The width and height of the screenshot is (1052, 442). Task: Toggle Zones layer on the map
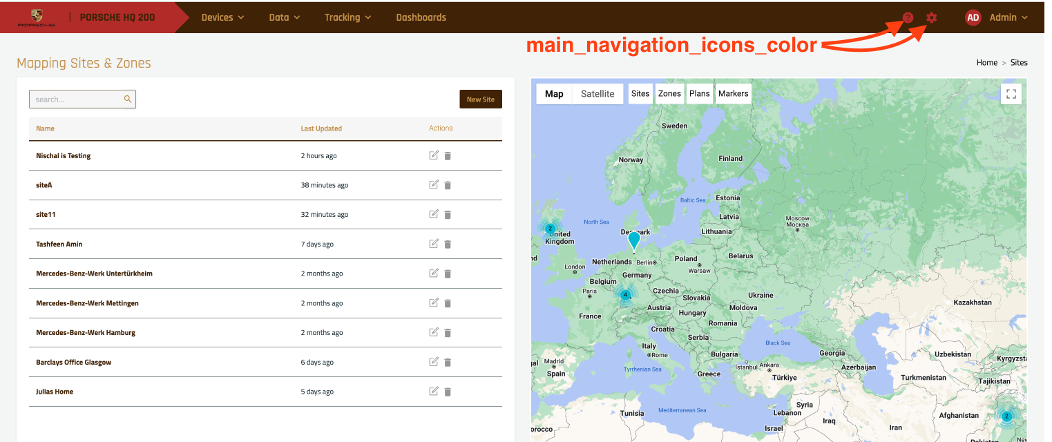click(x=669, y=94)
